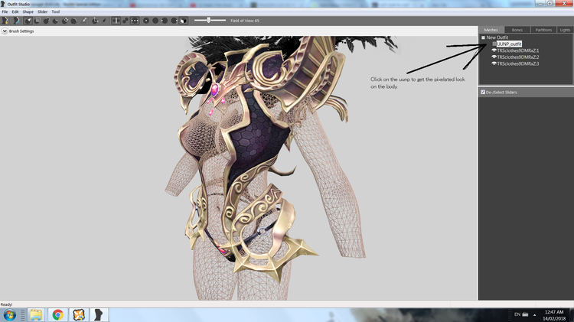Switch to the Meshes tab

pyautogui.click(x=491, y=30)
